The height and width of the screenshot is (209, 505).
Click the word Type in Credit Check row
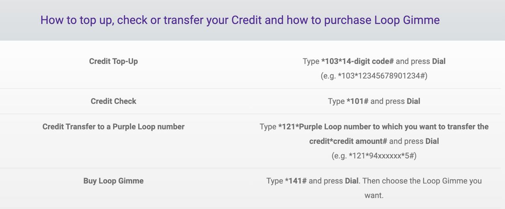[x=336, y=101]
